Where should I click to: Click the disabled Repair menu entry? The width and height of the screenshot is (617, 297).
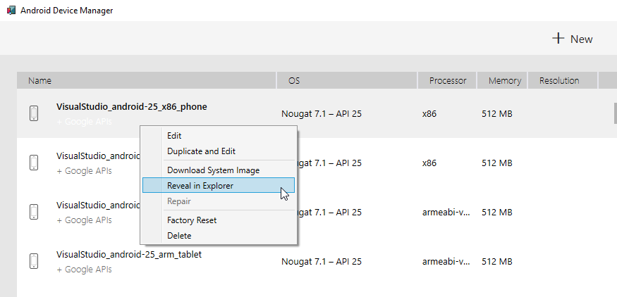click(x=219, y=201)
